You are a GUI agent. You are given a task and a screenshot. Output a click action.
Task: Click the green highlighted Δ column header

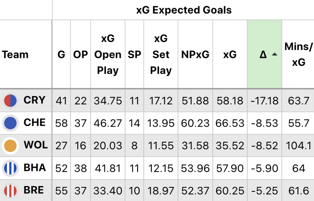point(265,54)
